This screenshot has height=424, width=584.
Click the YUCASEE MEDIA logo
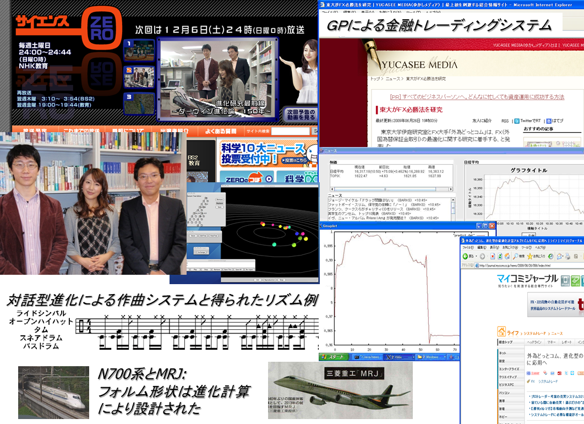419,65
